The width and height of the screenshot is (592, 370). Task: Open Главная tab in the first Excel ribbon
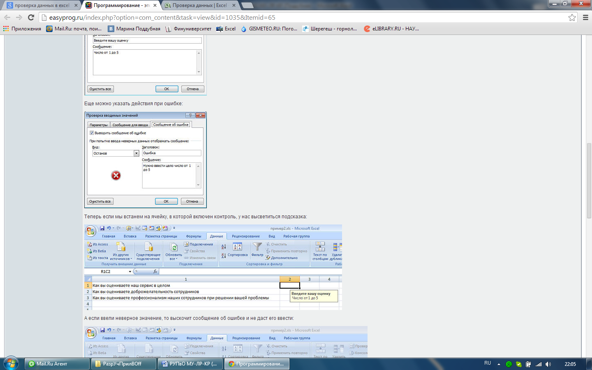click(109, 236)
